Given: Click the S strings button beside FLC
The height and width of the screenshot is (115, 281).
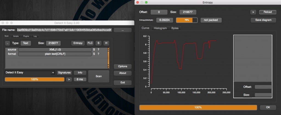Looking at the screenshot, I should click(98, 43).
